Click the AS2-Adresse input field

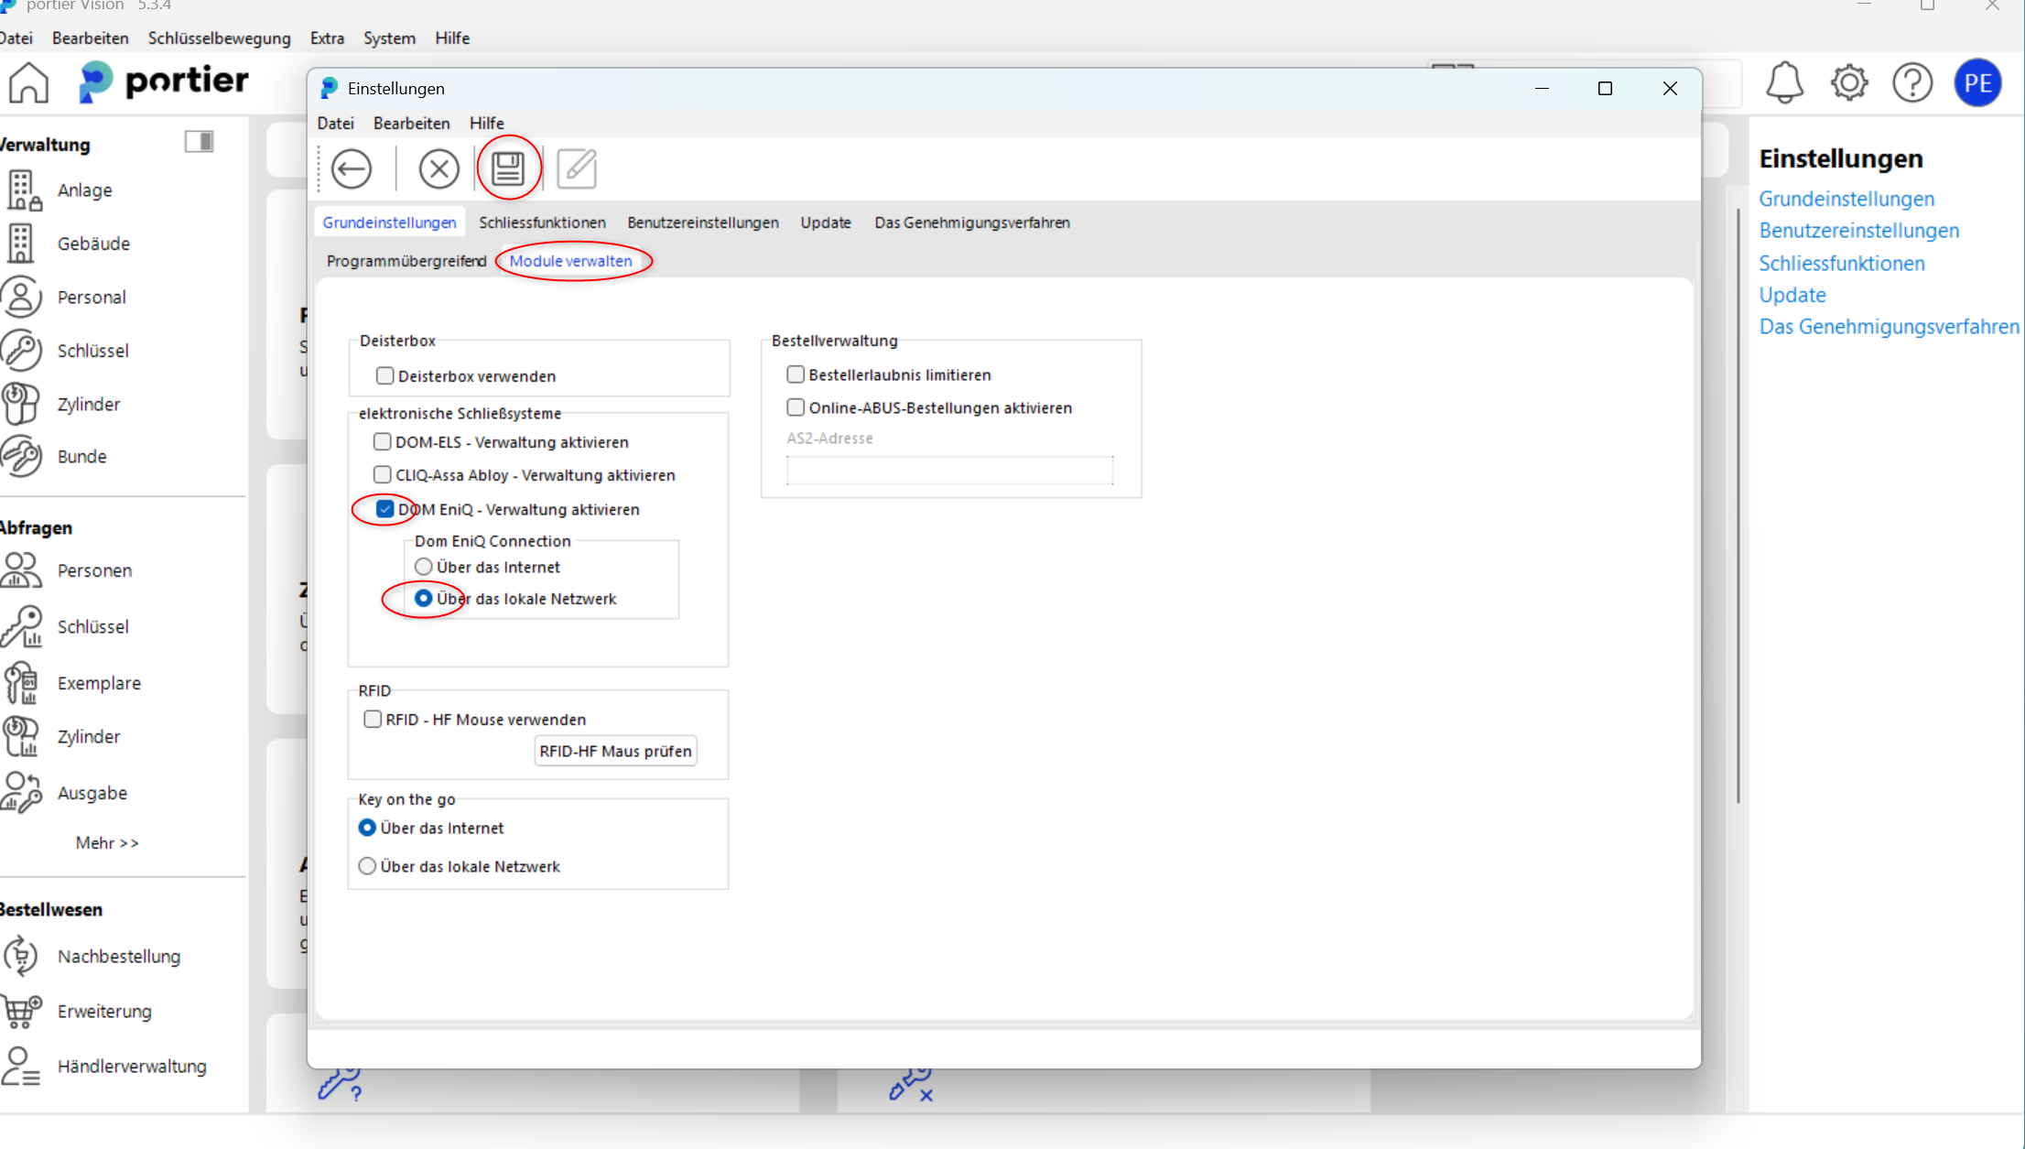coord(949,470)
